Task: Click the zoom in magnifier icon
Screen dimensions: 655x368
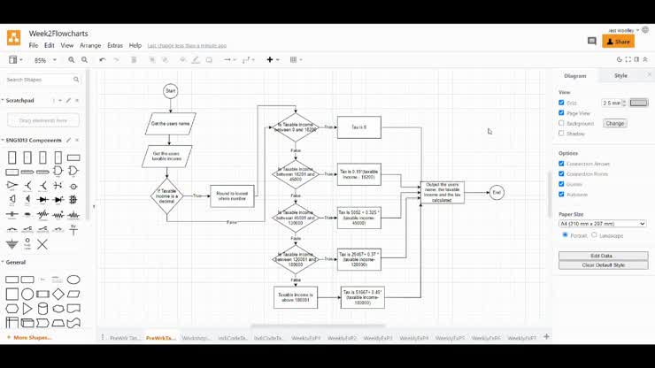Action: [72, 60]
